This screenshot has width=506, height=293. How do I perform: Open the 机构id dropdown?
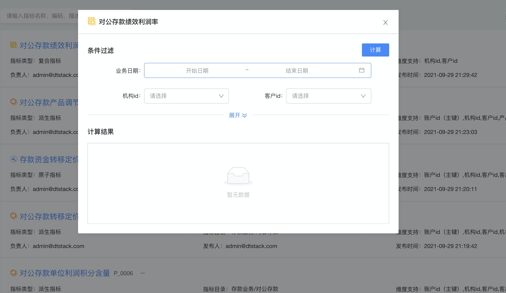[x=186, y=96]
